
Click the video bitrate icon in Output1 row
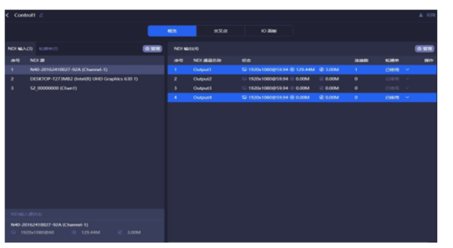tap(292, 69)
